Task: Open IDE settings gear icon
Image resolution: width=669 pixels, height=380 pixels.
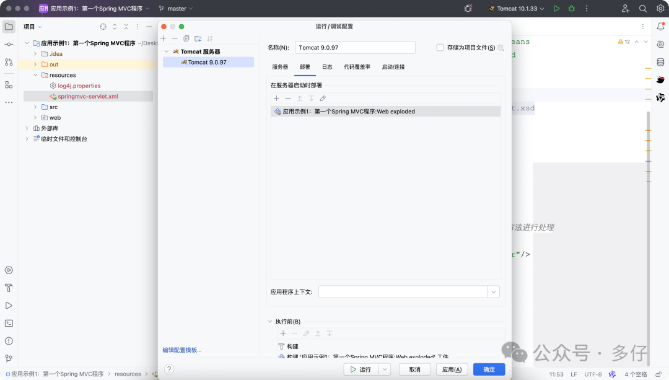Action: tap(660, 9)
